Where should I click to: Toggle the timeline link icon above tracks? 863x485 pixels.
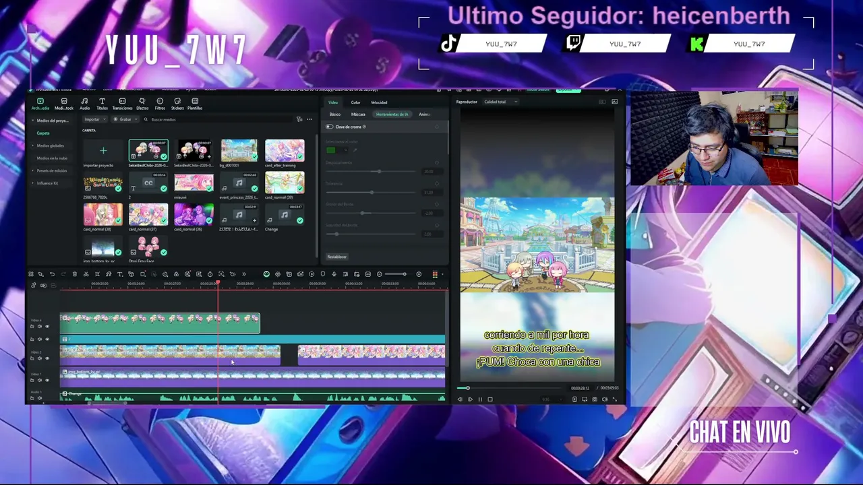point(34,286)
